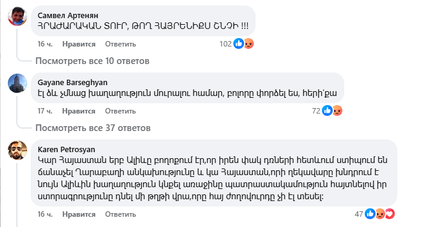The image size is (422, 227).
Task: Click angry reaction icon on Karen Petrosyan comment
Action: [x=380, y=214]
